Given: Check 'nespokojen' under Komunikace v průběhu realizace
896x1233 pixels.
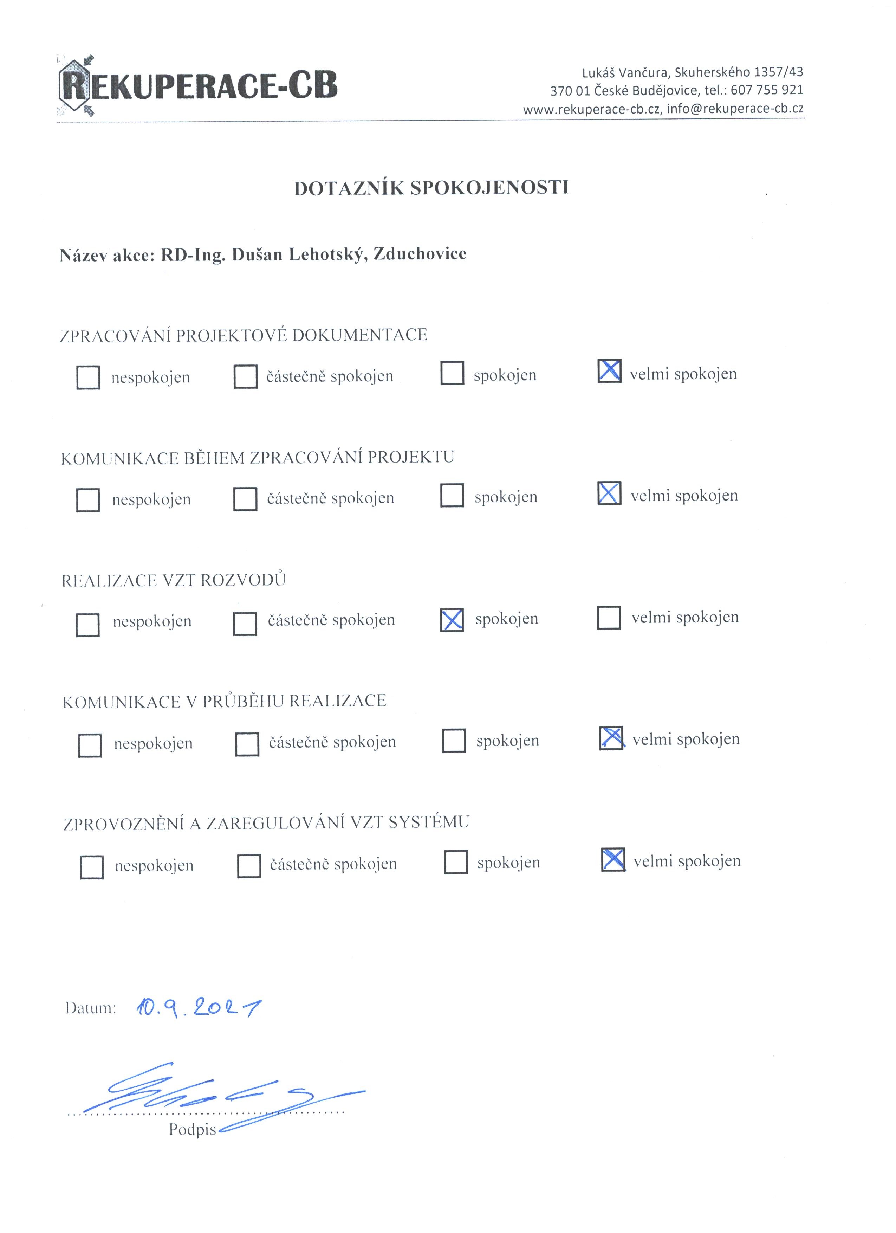Looking at the screenshot, I should tap(90, 745).
